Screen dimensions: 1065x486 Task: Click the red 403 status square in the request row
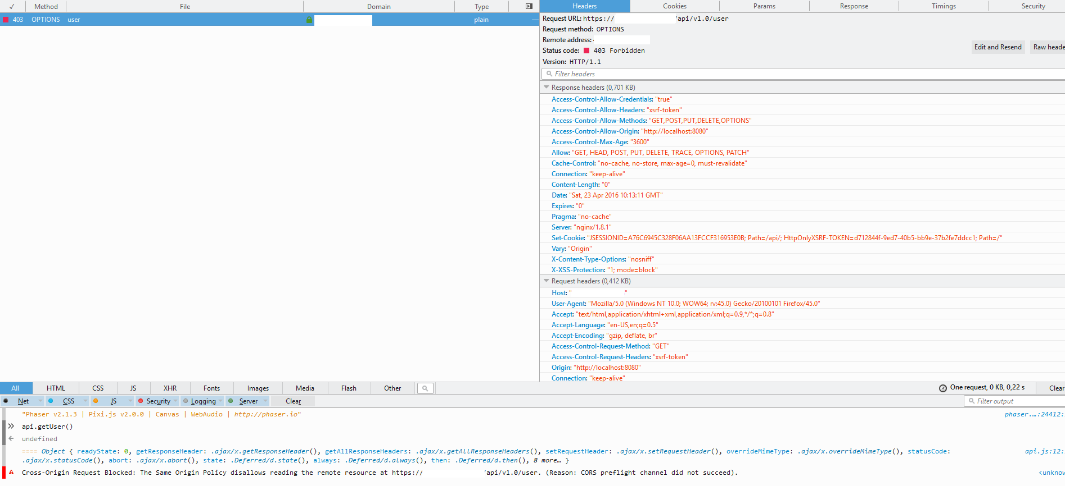click(x=6, y=20)
